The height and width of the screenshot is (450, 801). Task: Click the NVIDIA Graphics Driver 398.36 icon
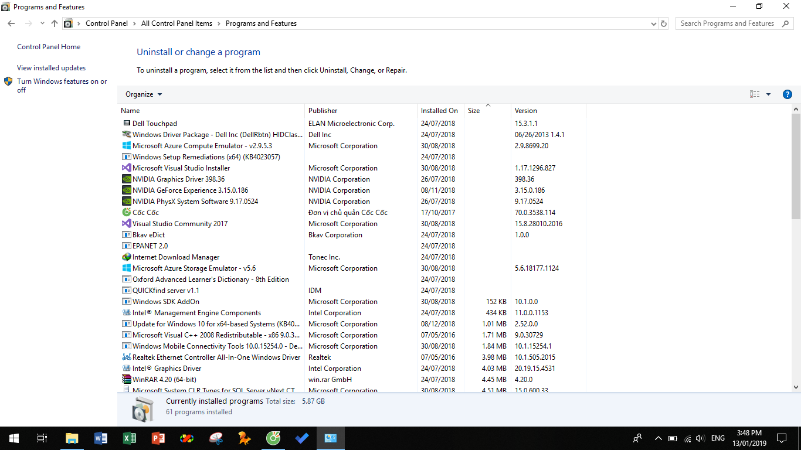click(x=126, y=179)
